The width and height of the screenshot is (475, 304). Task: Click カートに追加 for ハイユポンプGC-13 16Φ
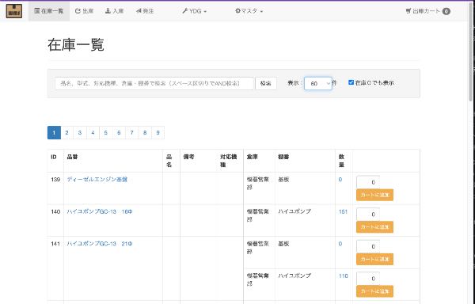click(x=374, y=227)
